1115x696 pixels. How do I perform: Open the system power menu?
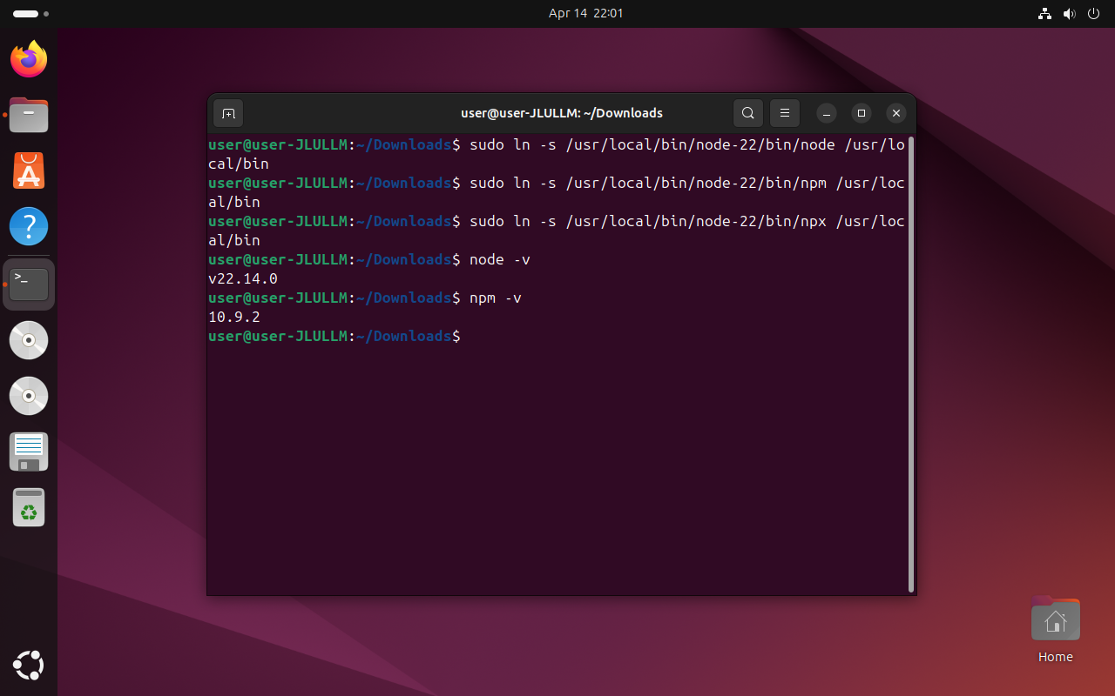(1093, 13)
